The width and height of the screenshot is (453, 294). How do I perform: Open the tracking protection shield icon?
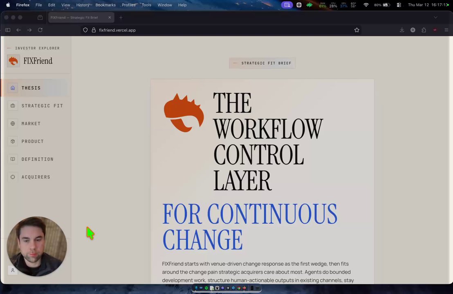[x=85, y=30]
